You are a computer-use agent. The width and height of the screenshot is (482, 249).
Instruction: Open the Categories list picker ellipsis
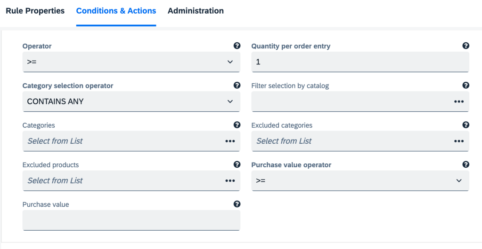(230, 141)
